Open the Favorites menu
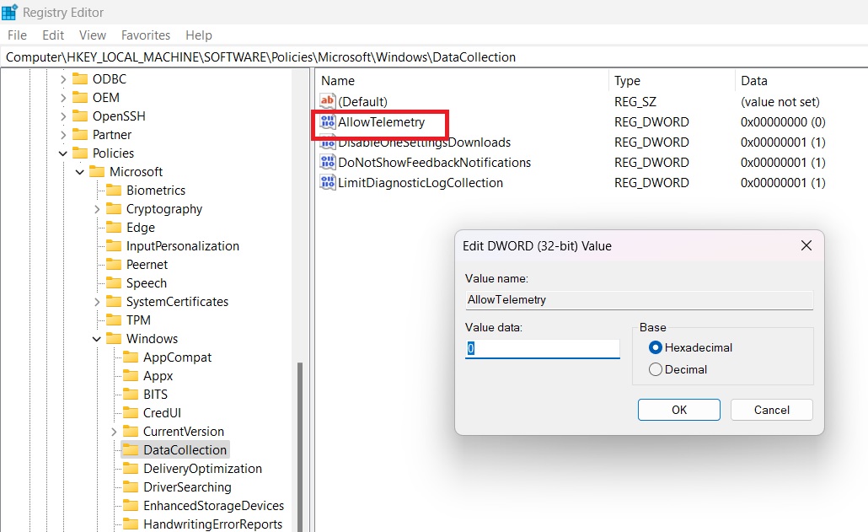This screenshot has height=532, width=868. click(x=145, y=35)
